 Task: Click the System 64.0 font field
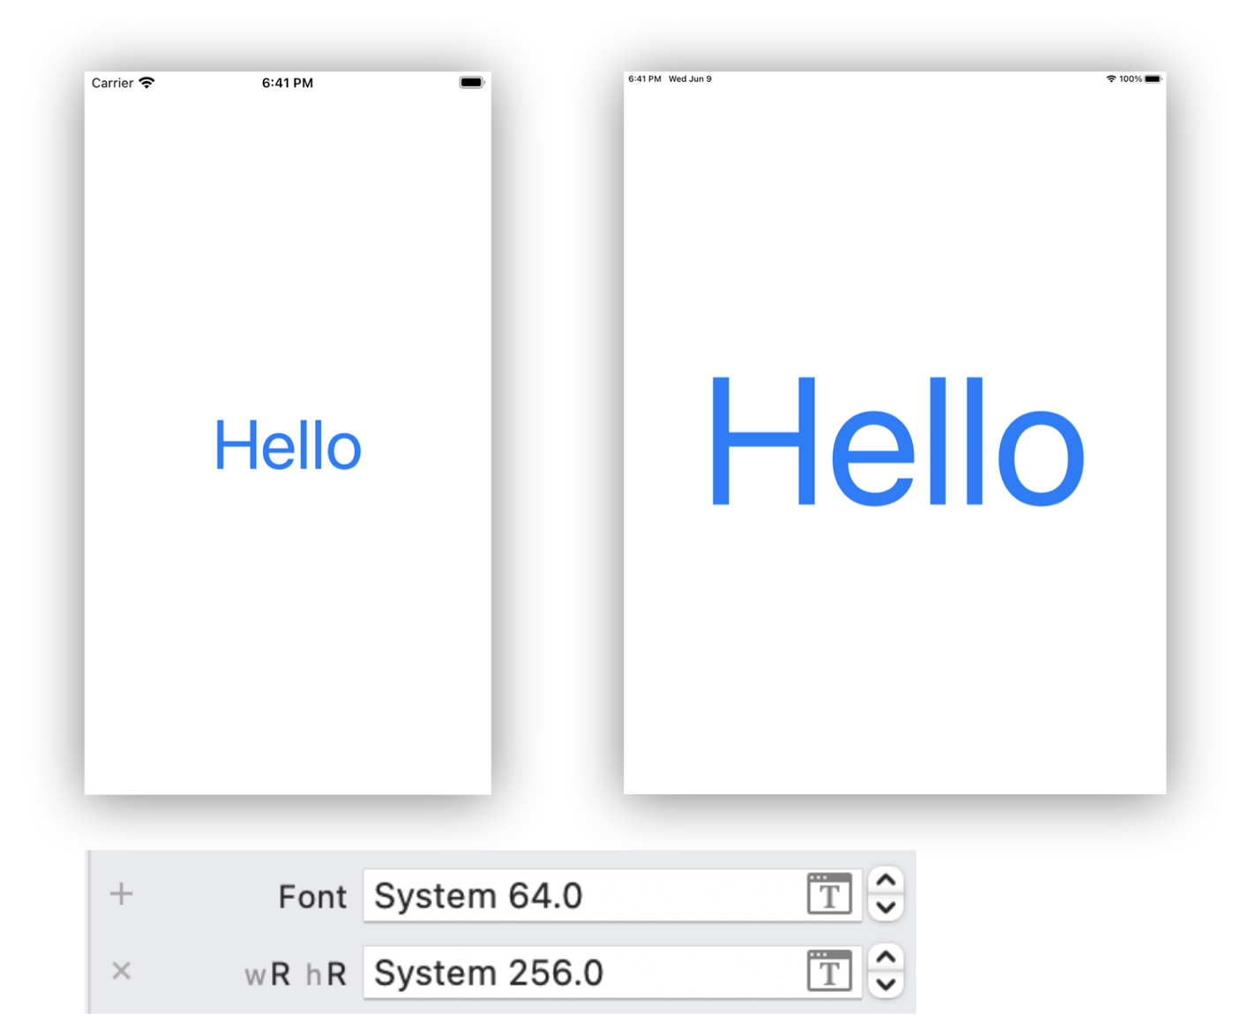(x=612, y=895)
